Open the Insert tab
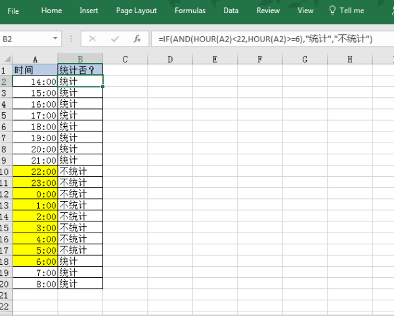Image resolution: width=394 pixels, height=316 pixels. coord(89,11)
